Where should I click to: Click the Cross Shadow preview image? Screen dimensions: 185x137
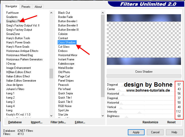144,40
